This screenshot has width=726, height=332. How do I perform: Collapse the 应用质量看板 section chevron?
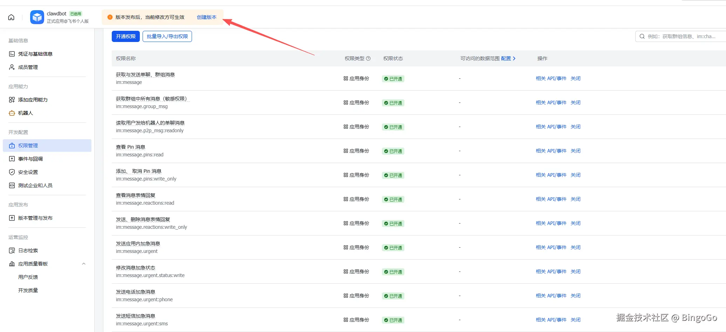coord(84,264)
